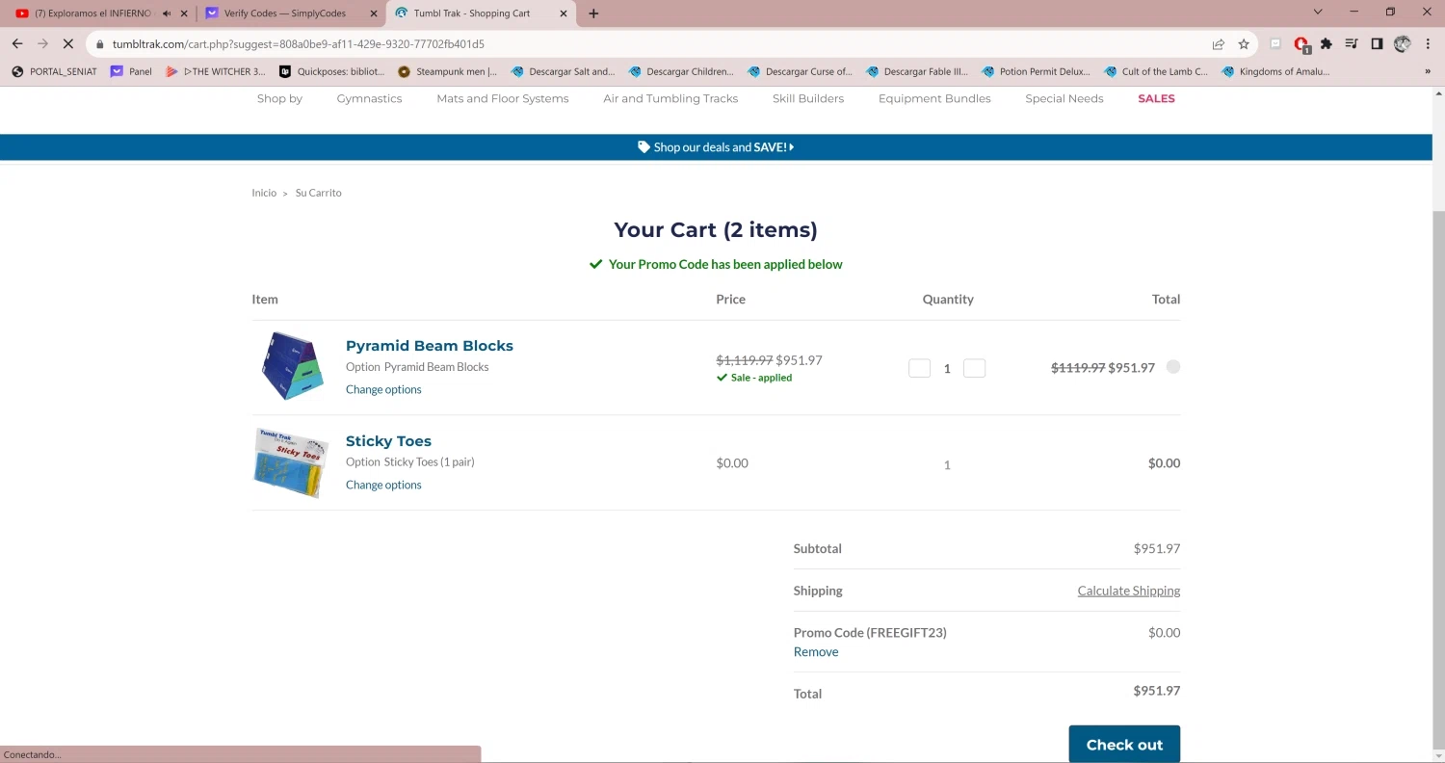Image resolution: width=1445 pixels, height=763 pixels.
Task: Change options for Sticky Toes
Action: [383, 485]
